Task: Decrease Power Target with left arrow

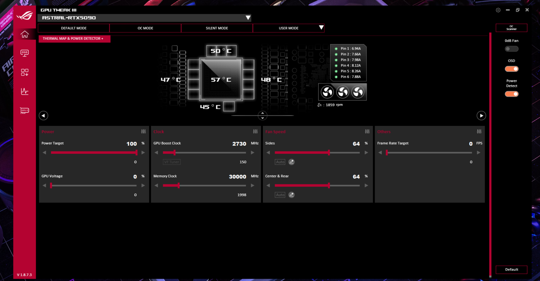Action: pos(44,152)
